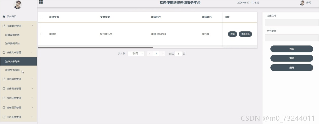The height and width of the screenshot is (124, 319).
Task: Tick the checkbox for the 律师函 row
Action: tap(42, 34)
